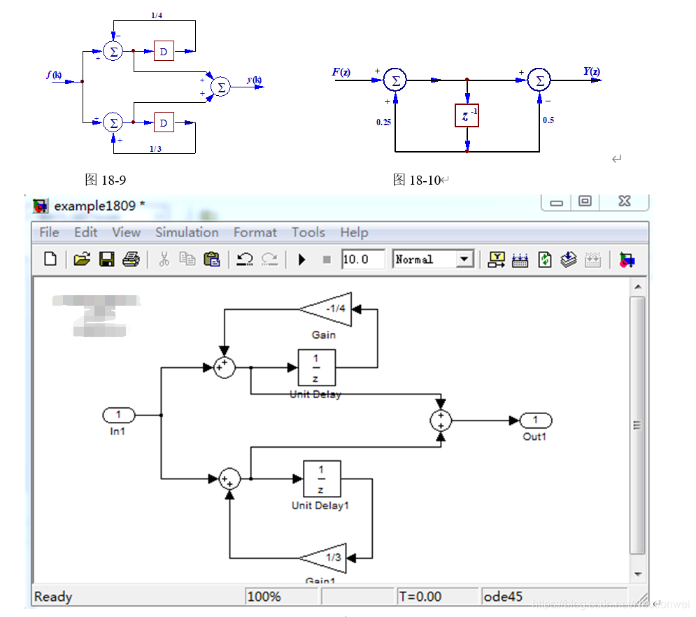Select the lower-left sum block
Viewport: 696px width, 617px height.
click(229, 478)
